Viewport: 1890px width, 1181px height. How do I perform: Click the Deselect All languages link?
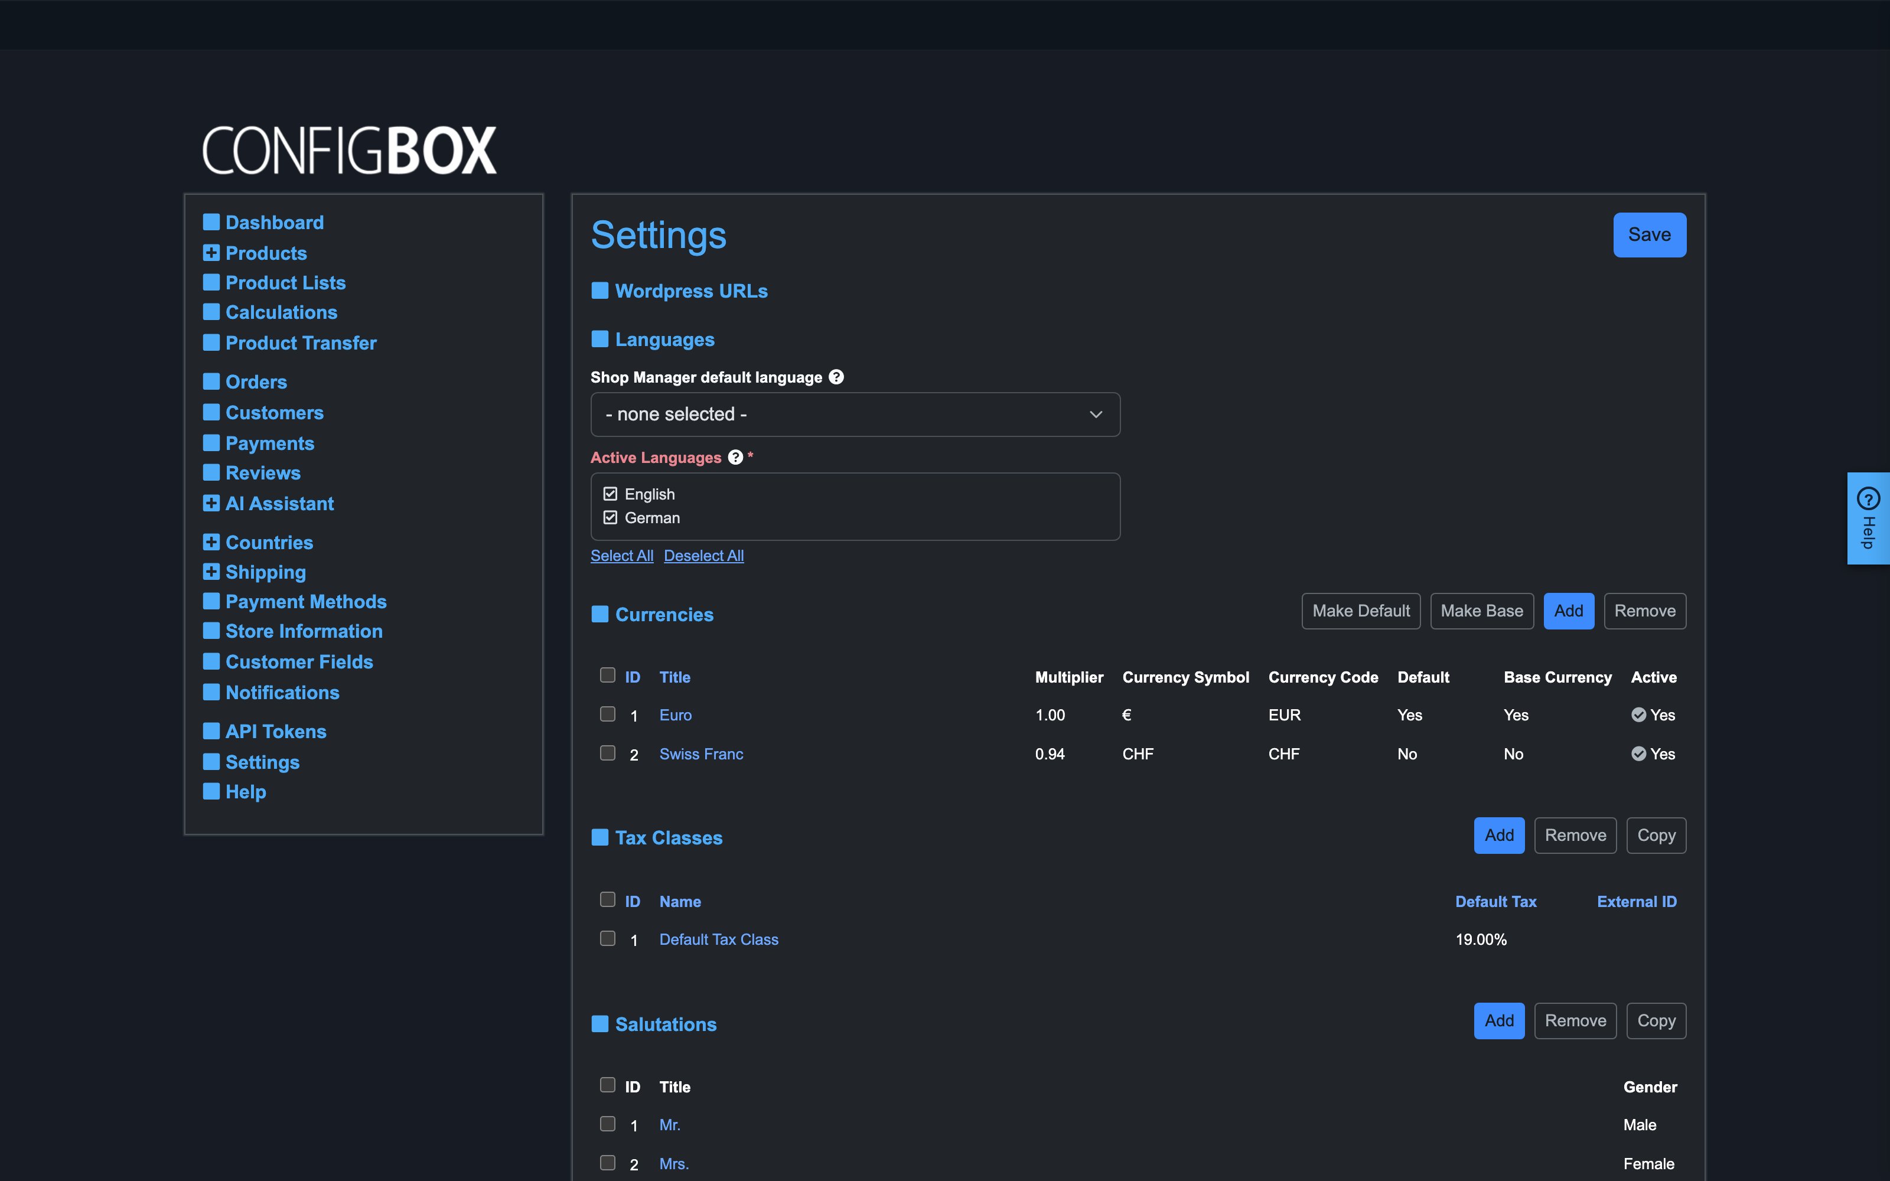click(x=703, y=555)
